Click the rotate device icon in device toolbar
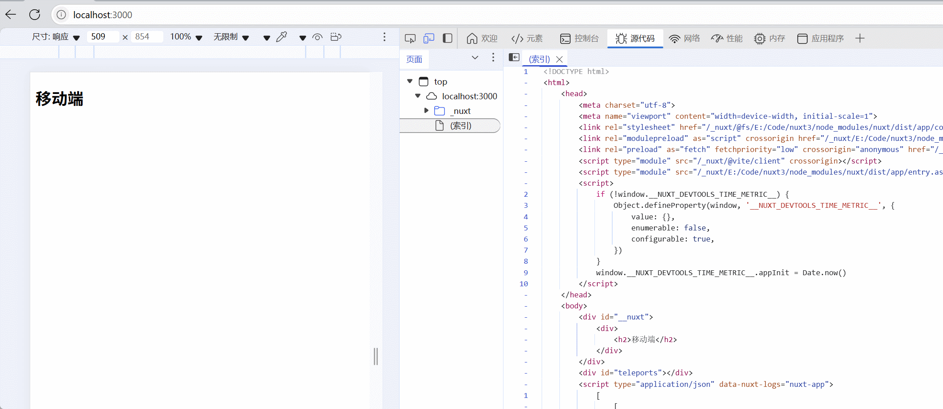Image resolution: width=943 pixels, height=409 pixels. 336,37
